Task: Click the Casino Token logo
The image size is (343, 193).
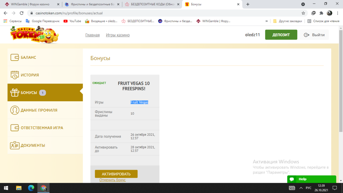Action: point(34,35)
